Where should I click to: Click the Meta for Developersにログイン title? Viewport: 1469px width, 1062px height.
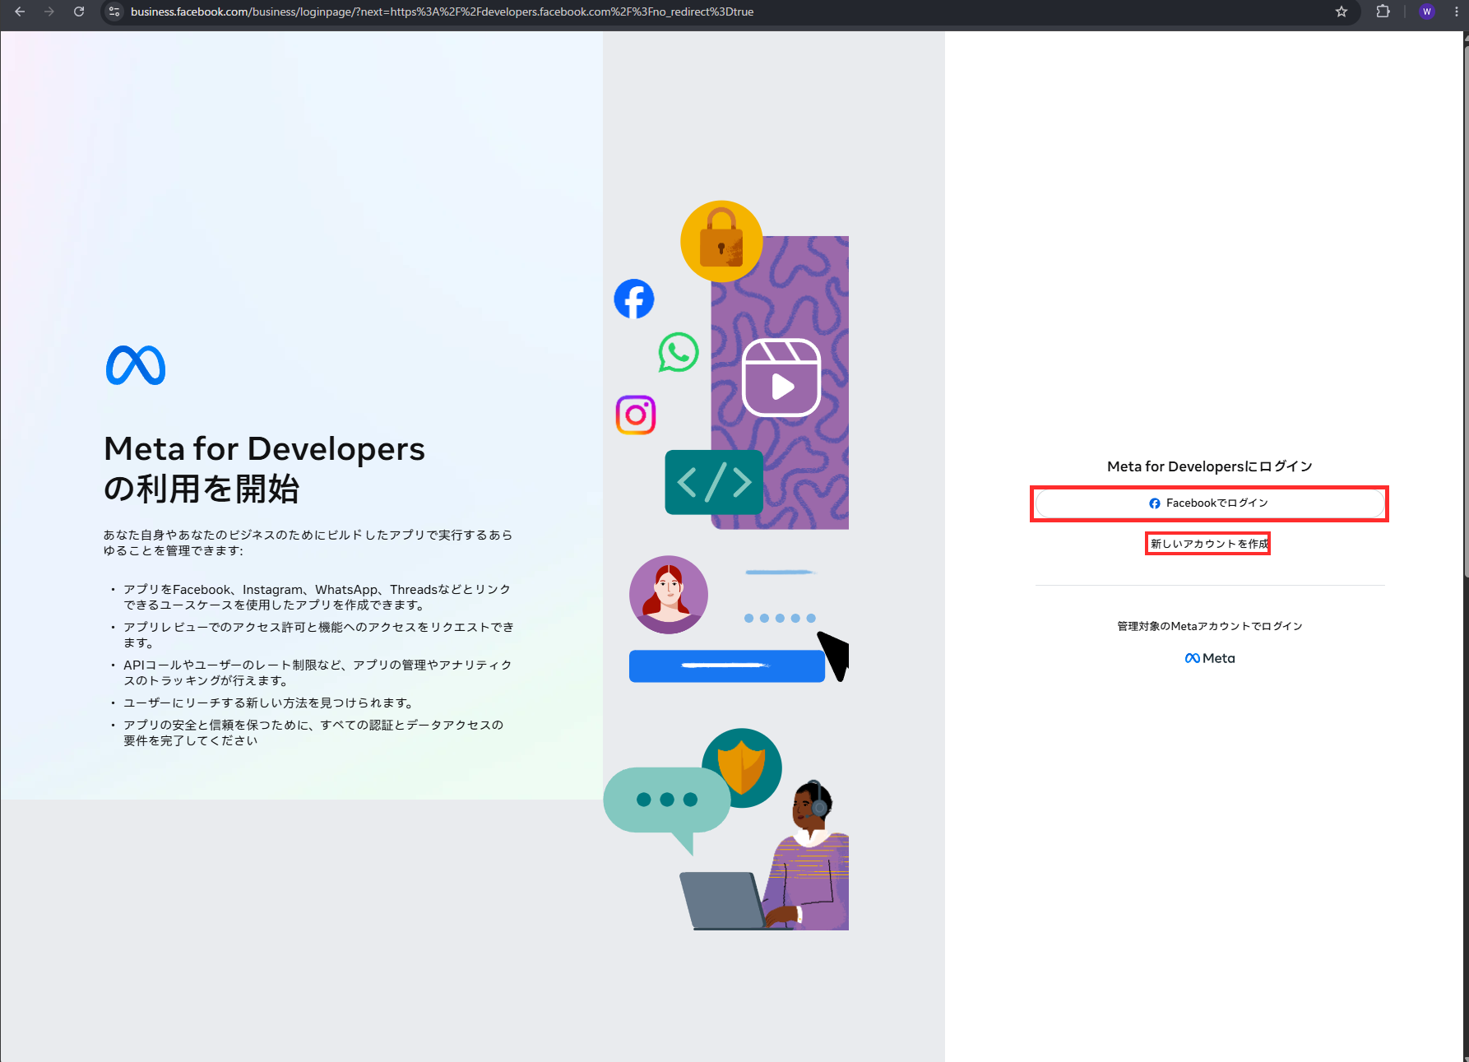click(1209, 466)
